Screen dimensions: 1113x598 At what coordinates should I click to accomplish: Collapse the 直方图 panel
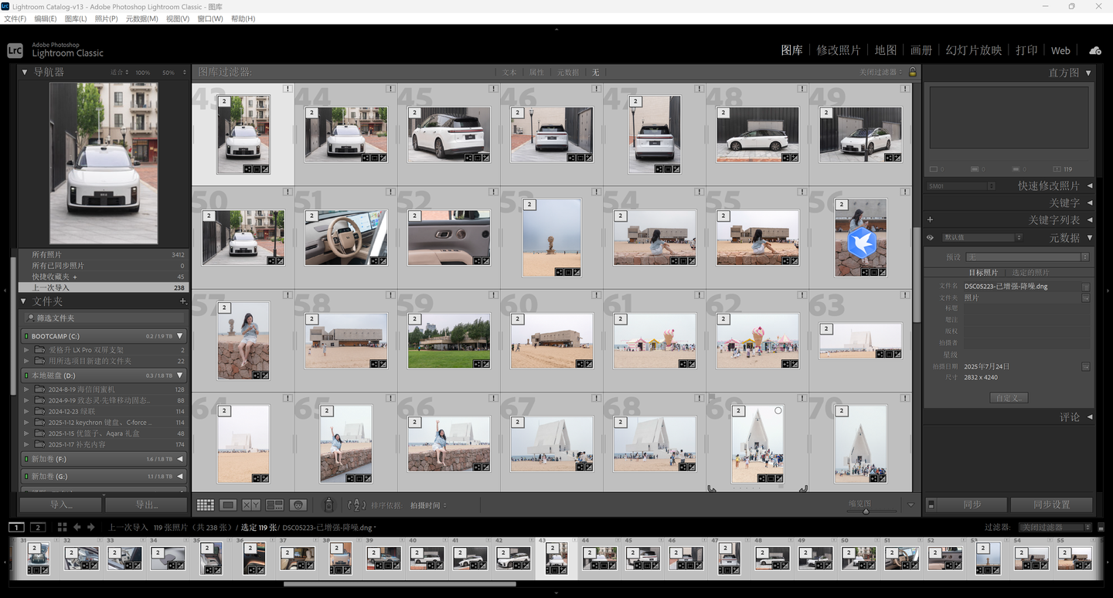1088,73
